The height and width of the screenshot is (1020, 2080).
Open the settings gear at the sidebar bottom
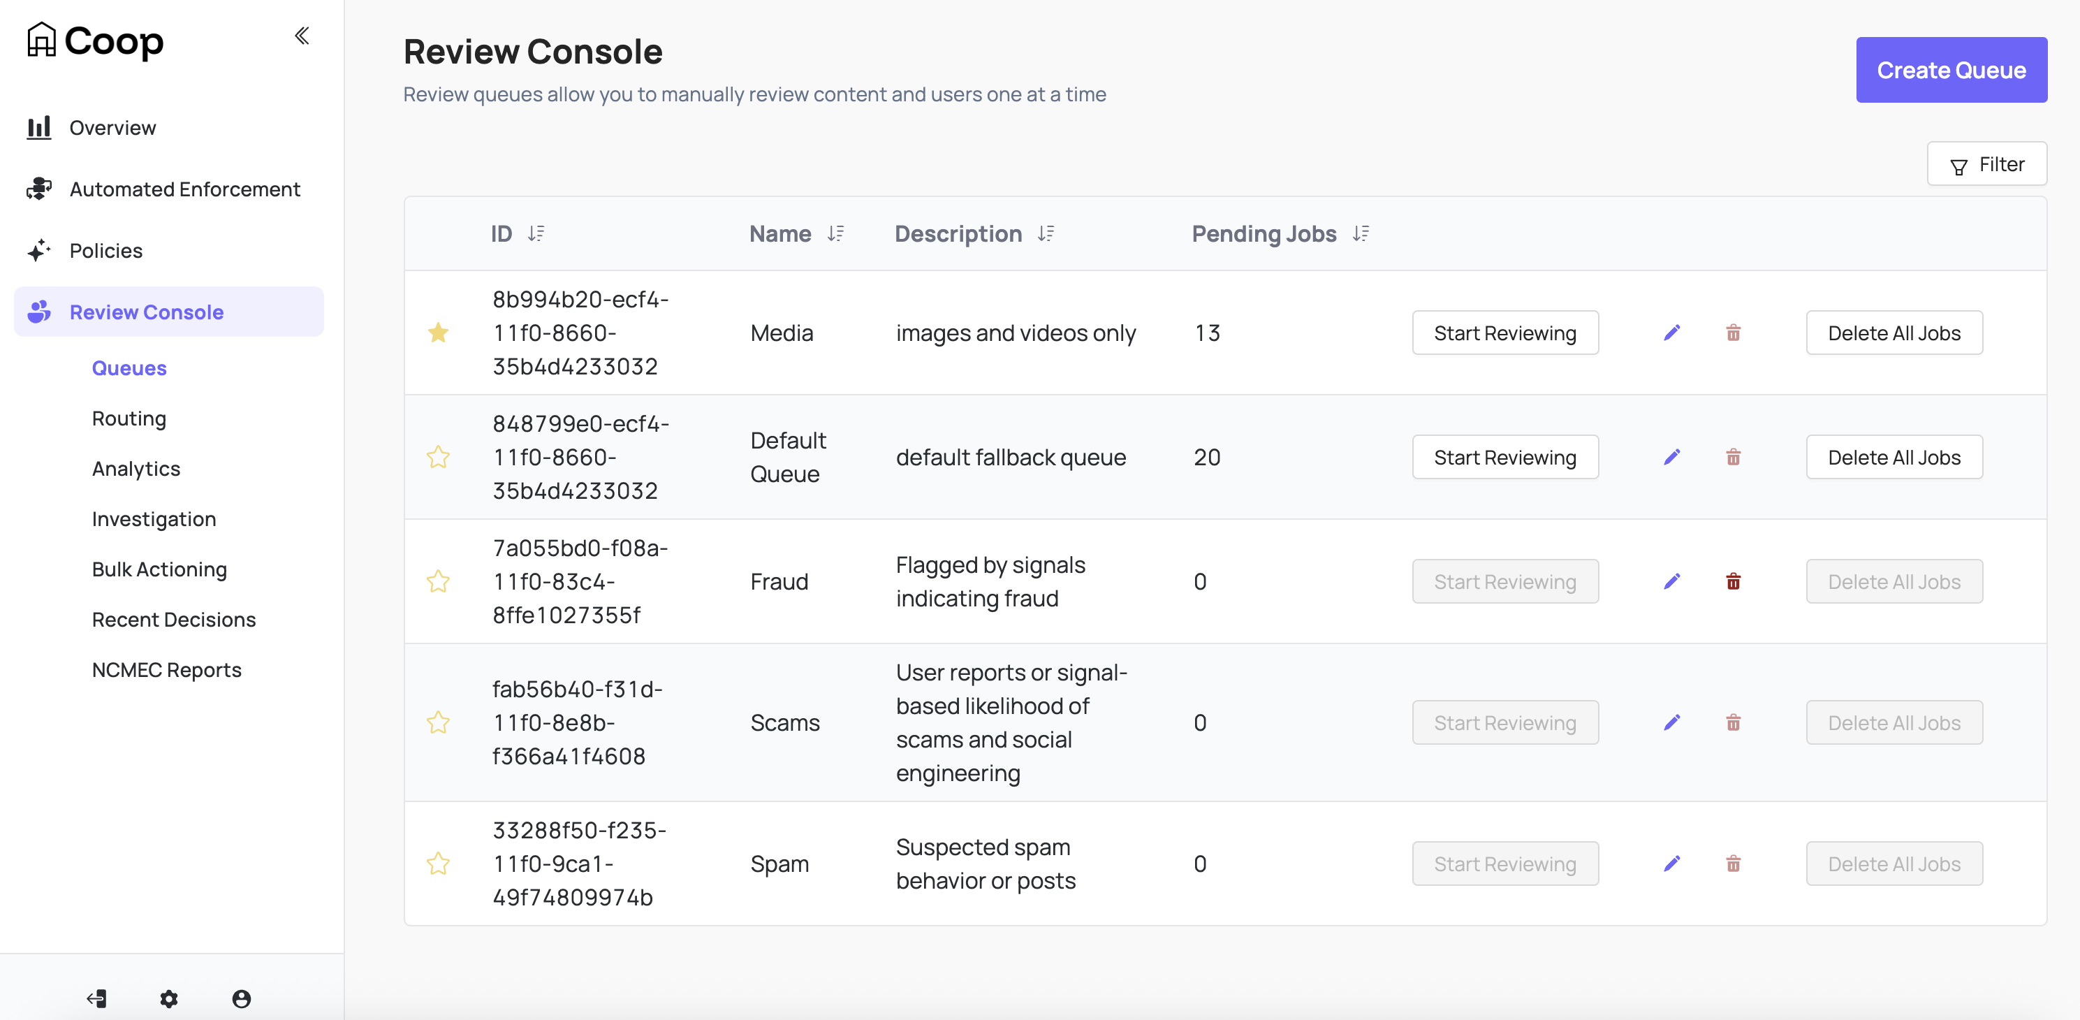[x=169, y=999]
